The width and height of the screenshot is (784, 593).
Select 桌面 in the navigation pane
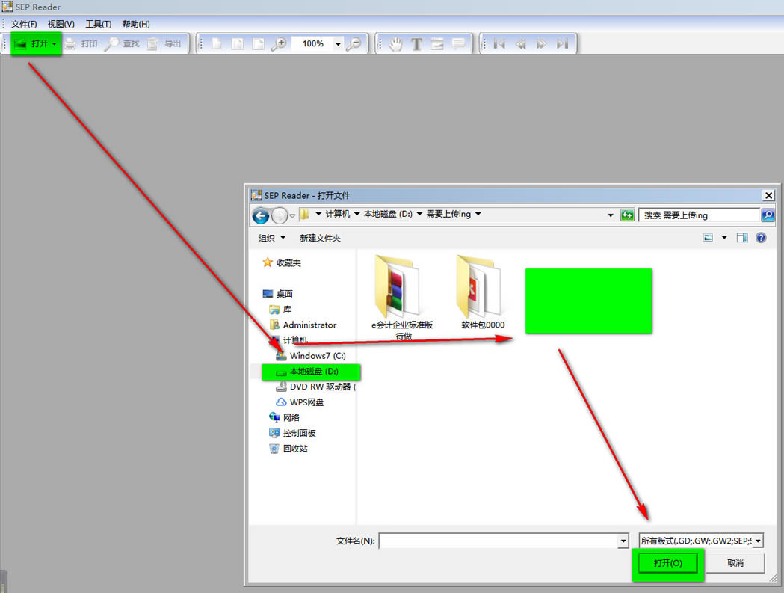click(278, 294)
